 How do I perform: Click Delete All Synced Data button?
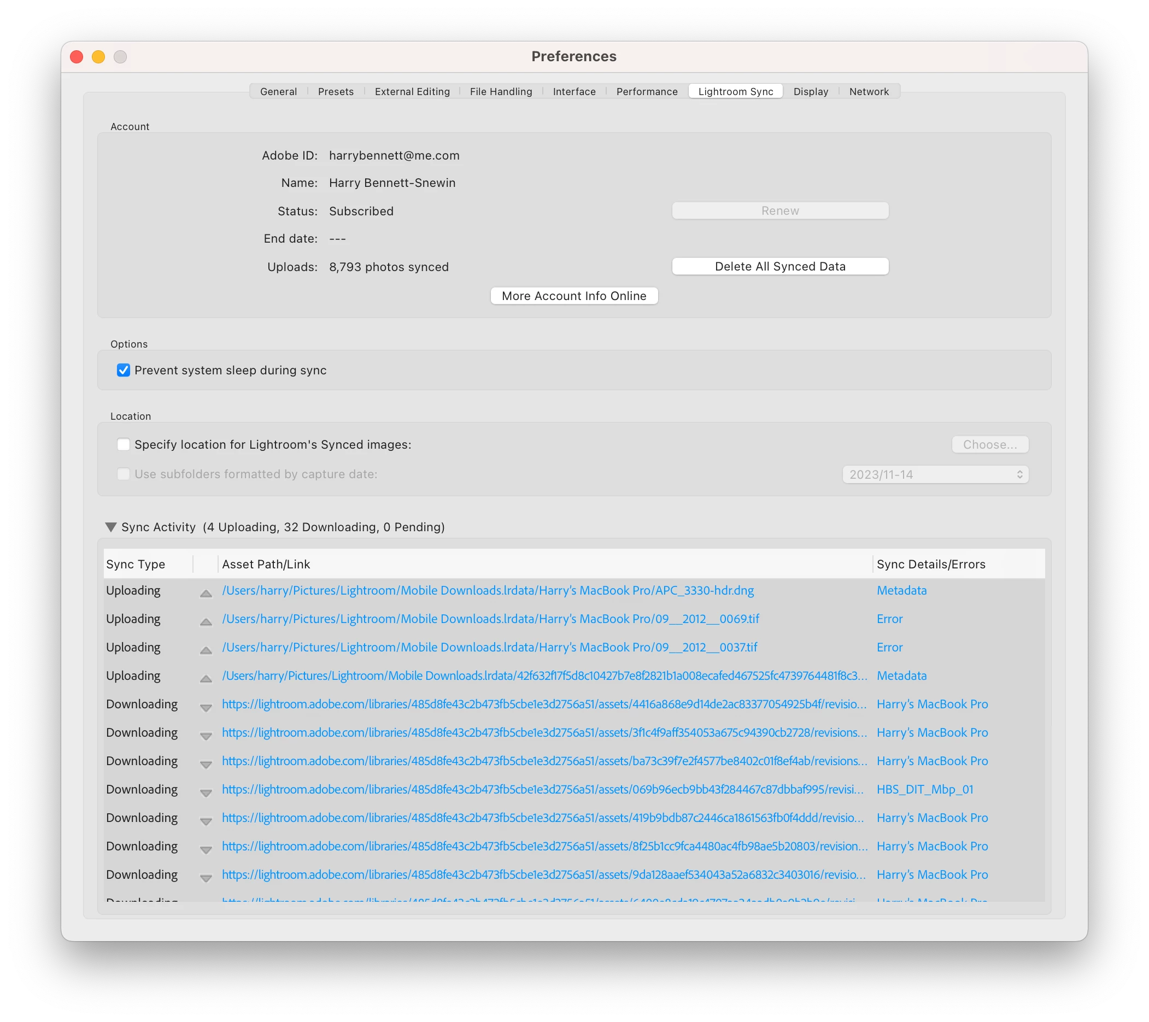click(x=779, y=267)
